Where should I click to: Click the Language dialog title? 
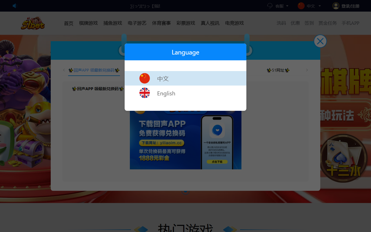tap(185, 52)
